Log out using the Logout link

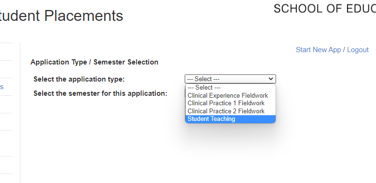click(x=358, y=50)
